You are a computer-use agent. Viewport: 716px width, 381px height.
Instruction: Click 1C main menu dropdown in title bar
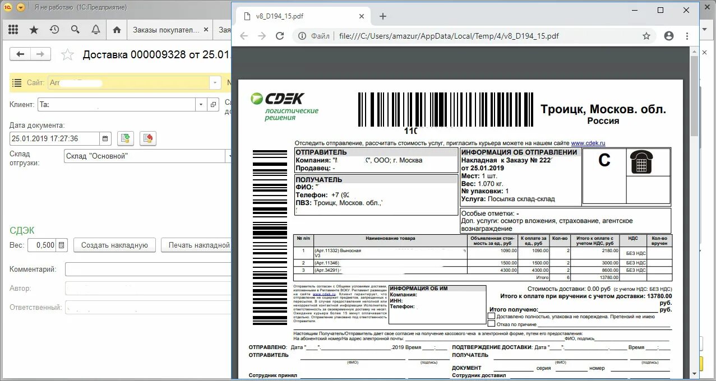tap(21, 7)
